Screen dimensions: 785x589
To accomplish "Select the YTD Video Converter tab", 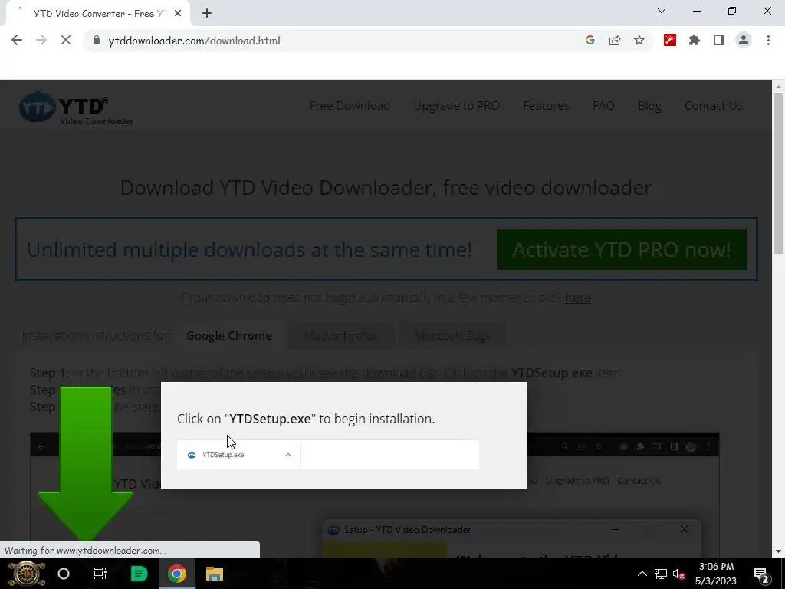I will pyautogui.click(x=97, y=14).
